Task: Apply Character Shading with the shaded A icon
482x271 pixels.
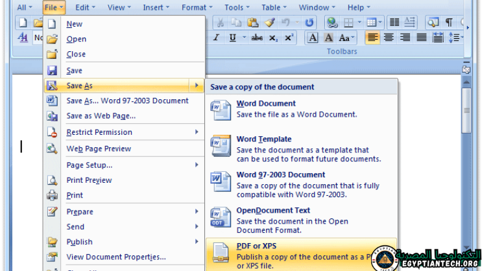Action: coord(328,38)
